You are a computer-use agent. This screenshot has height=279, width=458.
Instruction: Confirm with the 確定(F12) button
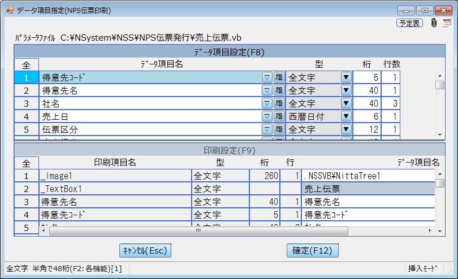pyautogui.click(x=312, y=250)
